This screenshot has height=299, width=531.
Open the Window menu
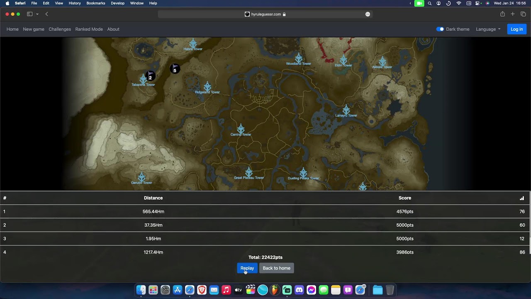coord(137,3)
